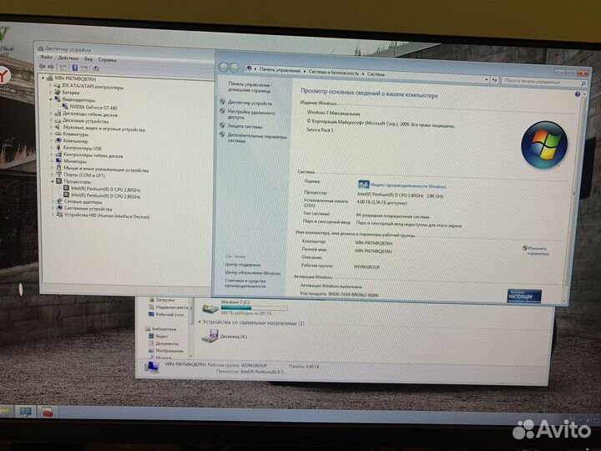601x451 pixels.
Task: Open Центр поддержки link
Action: pos(243,264)
